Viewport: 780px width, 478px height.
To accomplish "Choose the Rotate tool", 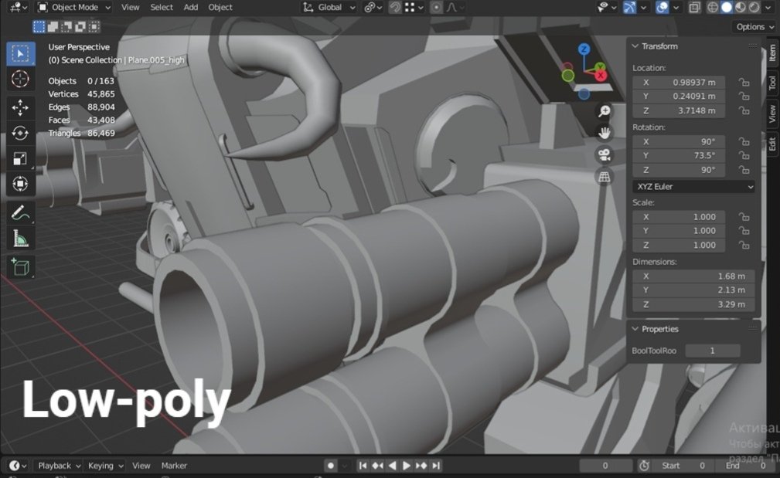I will tap(20, 133).
